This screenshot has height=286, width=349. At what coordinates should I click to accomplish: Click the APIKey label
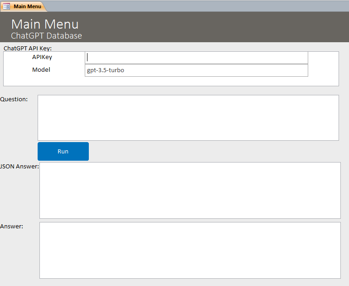42,57
